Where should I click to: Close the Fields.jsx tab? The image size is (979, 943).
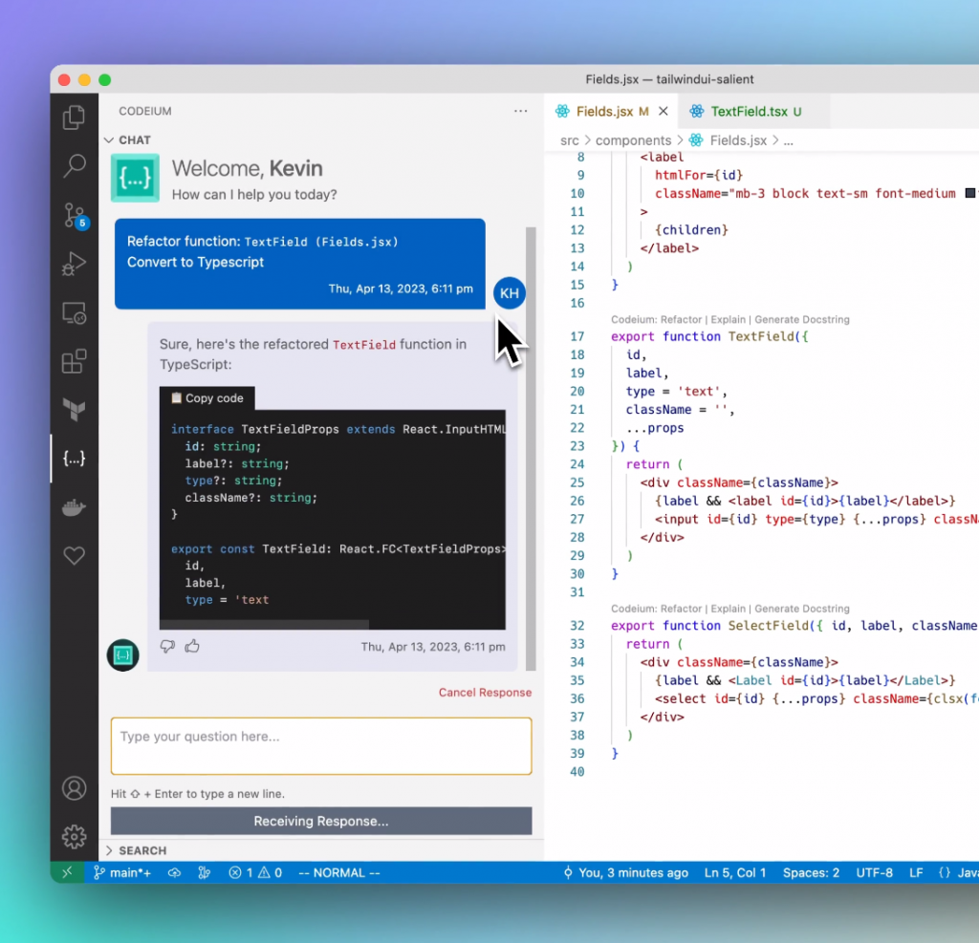(x=664, y=112)
